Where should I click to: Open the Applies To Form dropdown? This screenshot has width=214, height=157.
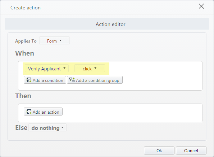click(x=54, y=40)
